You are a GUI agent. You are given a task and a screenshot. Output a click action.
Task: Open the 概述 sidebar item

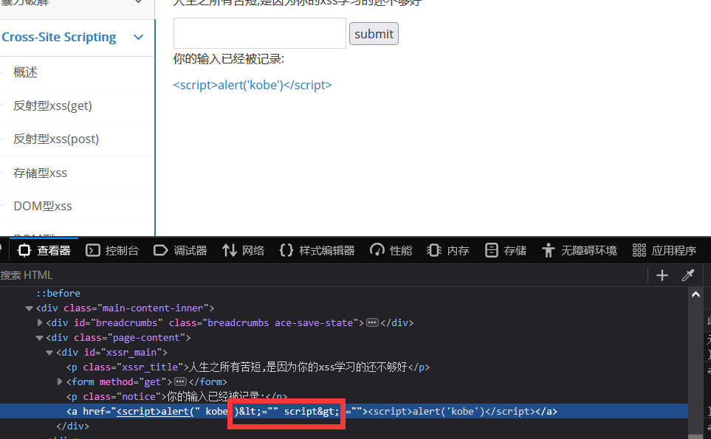pyautogui.click(x=25, y=72)
